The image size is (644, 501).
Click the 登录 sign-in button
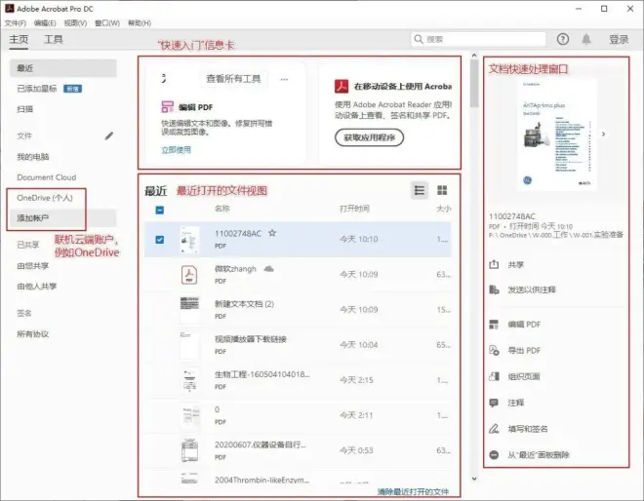pos(619,39)
